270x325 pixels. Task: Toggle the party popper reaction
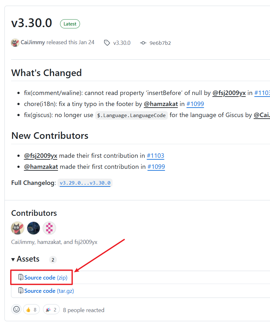(x=51, y=310)
